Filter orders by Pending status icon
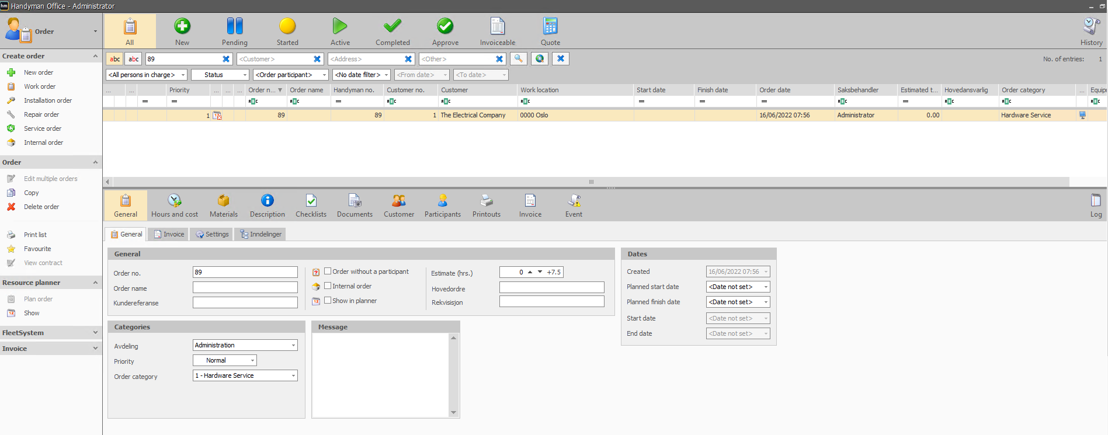This screenshot has width=1108, height=435. [x=234, y=26]
